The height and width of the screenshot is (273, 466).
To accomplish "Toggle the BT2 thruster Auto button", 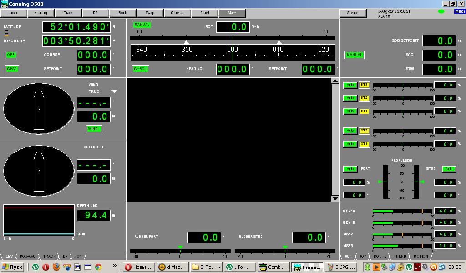I will [x=350, y=98].
